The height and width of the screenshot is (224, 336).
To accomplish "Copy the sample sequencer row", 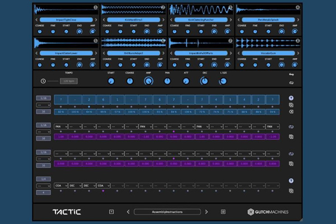I will (x=291, y=105).
